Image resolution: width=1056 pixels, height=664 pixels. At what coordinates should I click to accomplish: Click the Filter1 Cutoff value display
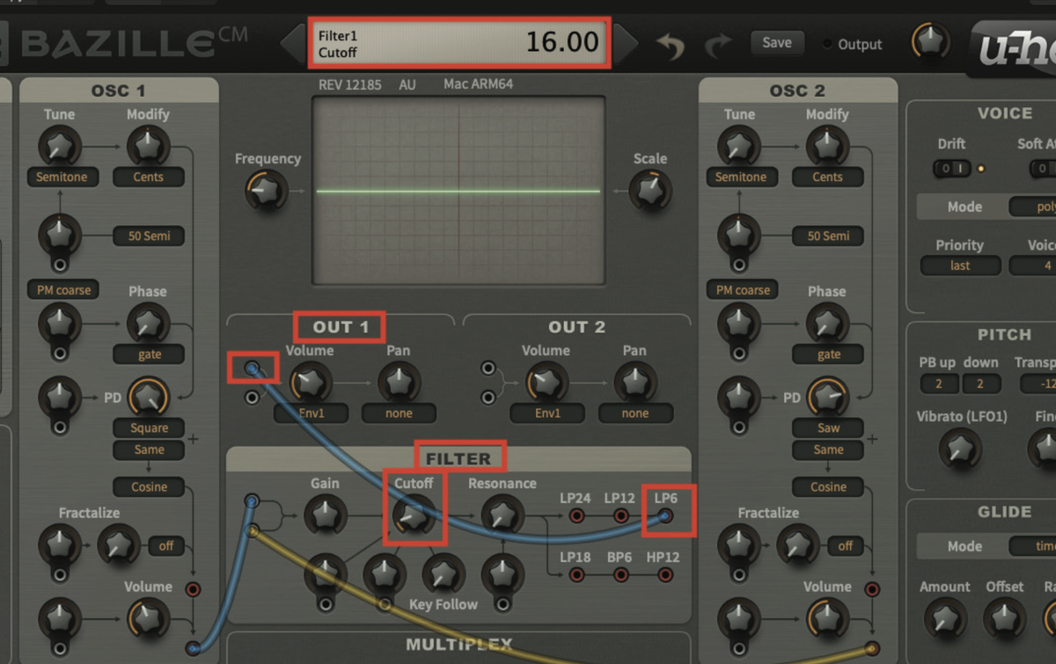coord(458,41)
